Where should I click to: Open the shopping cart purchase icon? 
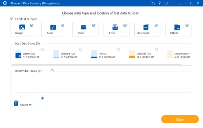point(153,3)
